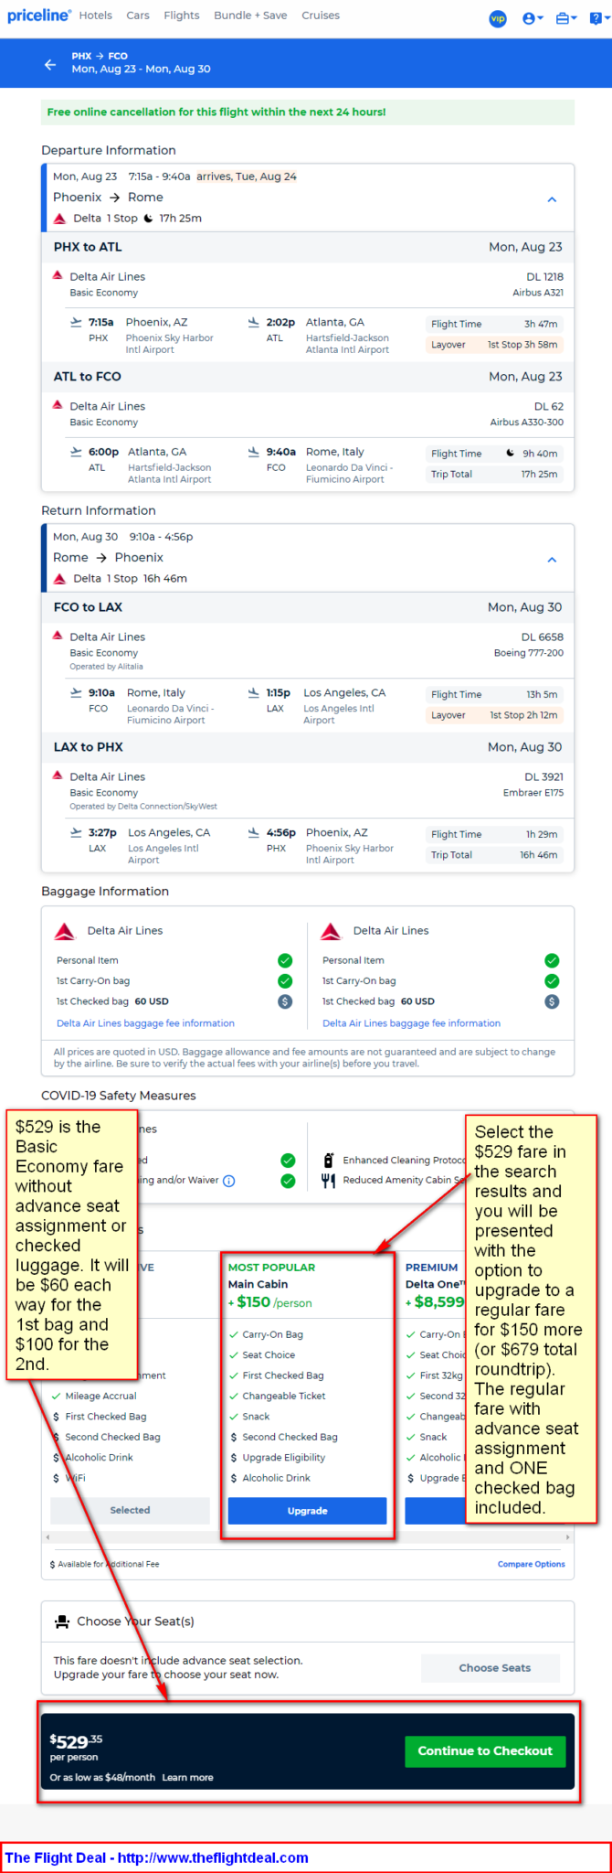This screenshot has width=612, height=1873.
Task: Open the Hotels menu item
Action: [x=95, y=16]
